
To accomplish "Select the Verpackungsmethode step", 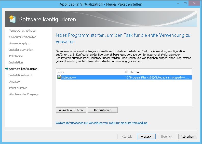I will click(22, 31).
